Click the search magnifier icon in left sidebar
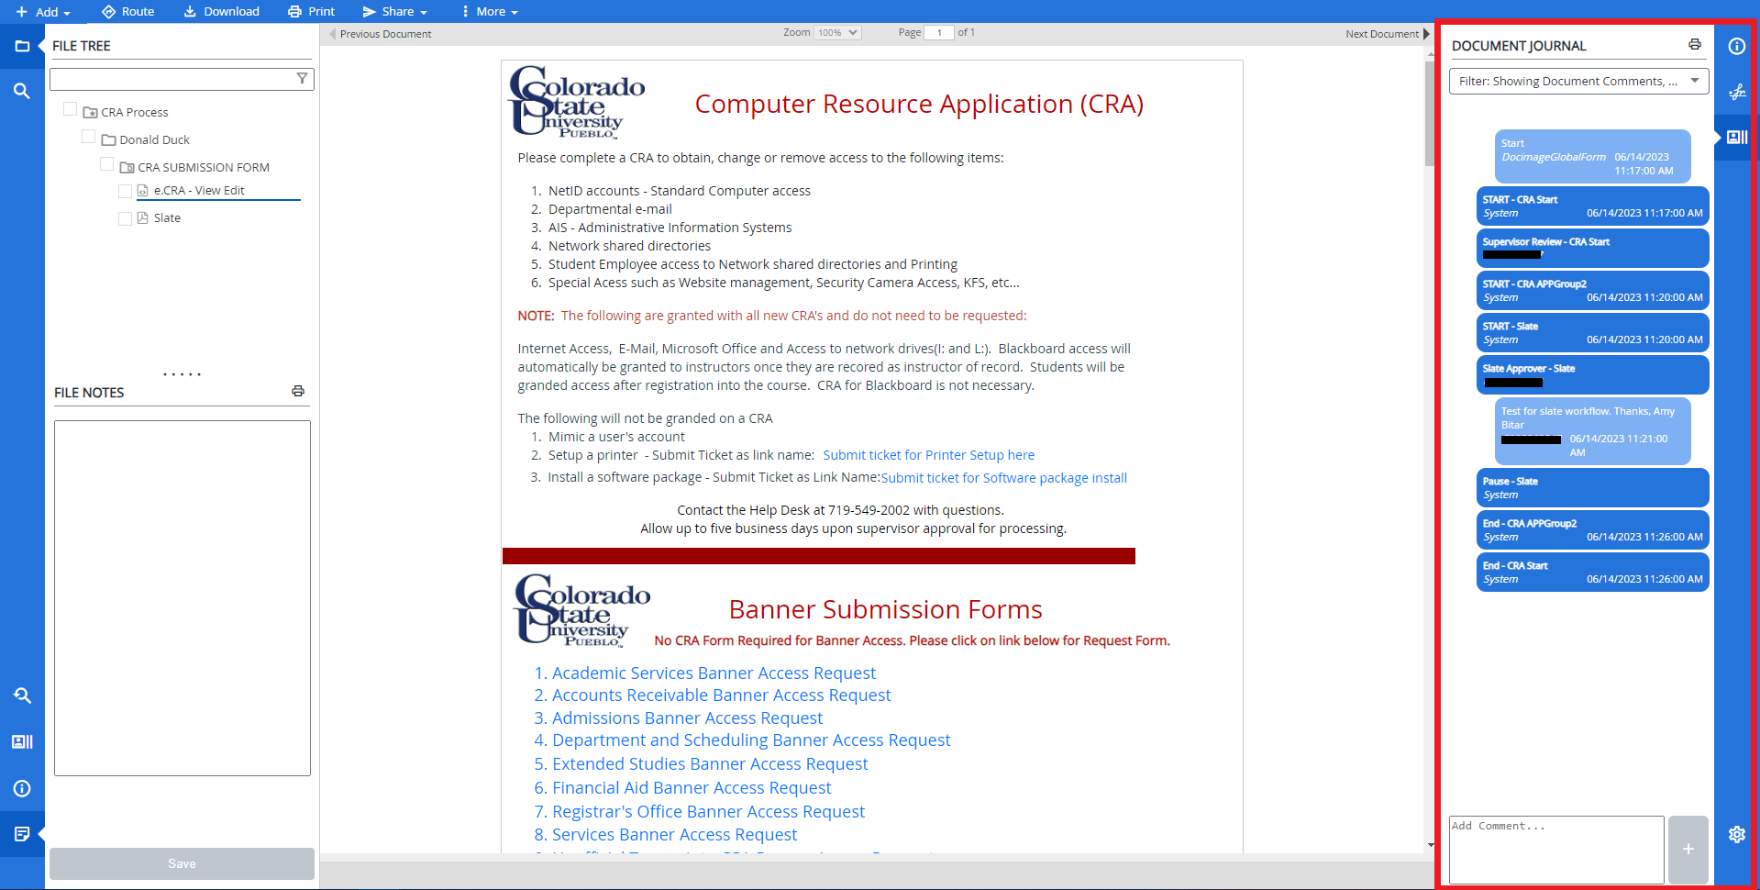Image resolution: width=1760 pixels, height=890 pixels. pyautogui.click(x=22, y=91)
